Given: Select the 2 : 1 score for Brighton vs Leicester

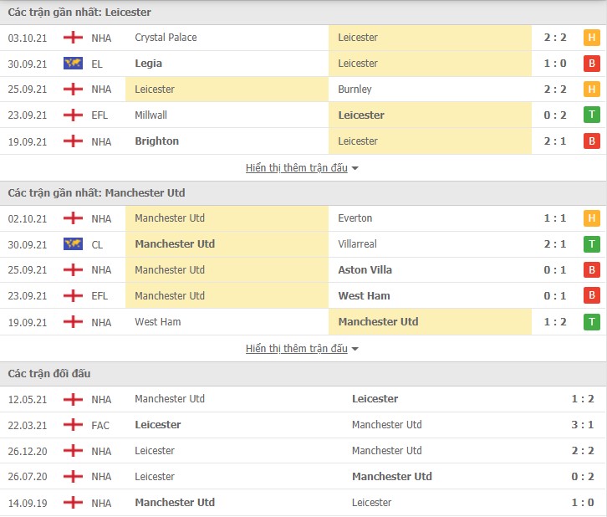Looking at the screenshot, I should click(x=554, y=141).
